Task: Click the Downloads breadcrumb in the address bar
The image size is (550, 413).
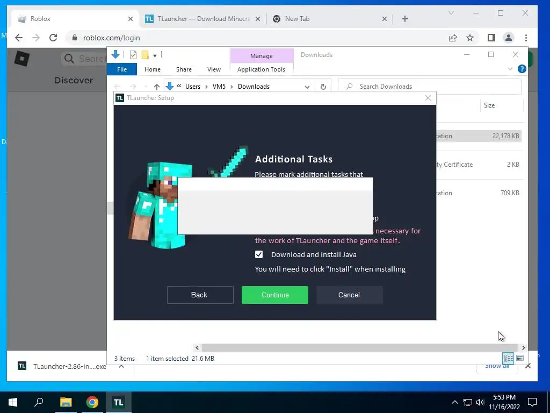Action: tap(254, 87)
